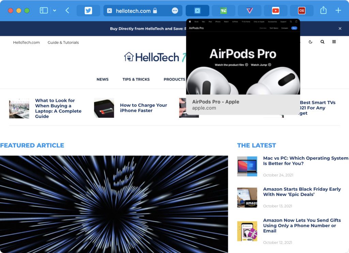349x253 pixels.
Task: Click the October 12, 2021 date
Action: pos(277,242)
